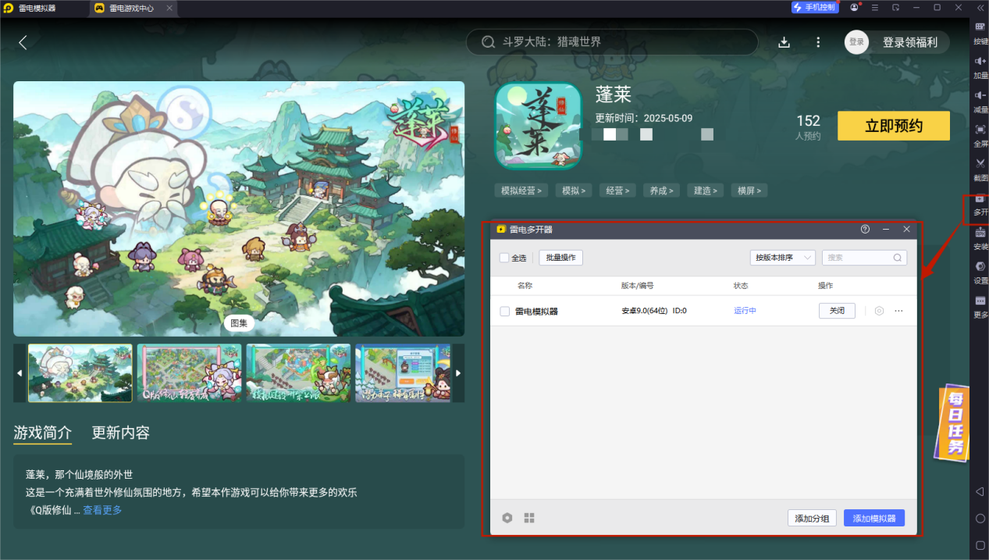The width and height of the screenshot is (989, 560).
Task: Switch to 游戏简介 tab
Action: coord(43,433)
